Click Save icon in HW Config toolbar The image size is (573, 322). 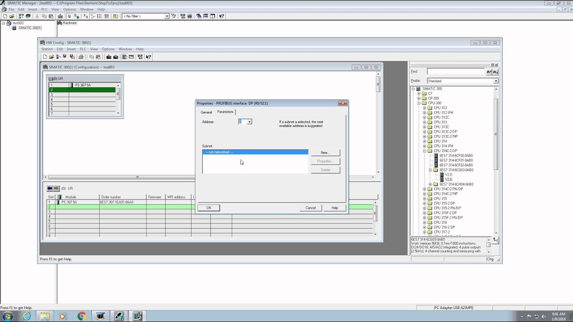(x=64, y=57)
